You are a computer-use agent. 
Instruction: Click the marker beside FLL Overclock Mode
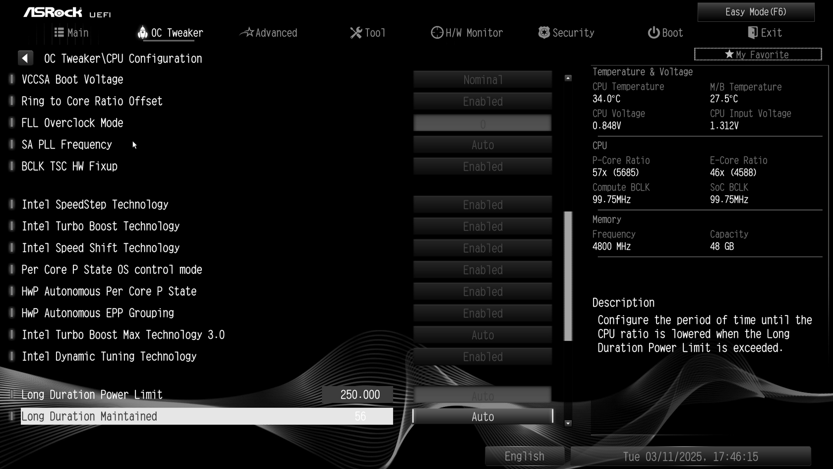12,123
